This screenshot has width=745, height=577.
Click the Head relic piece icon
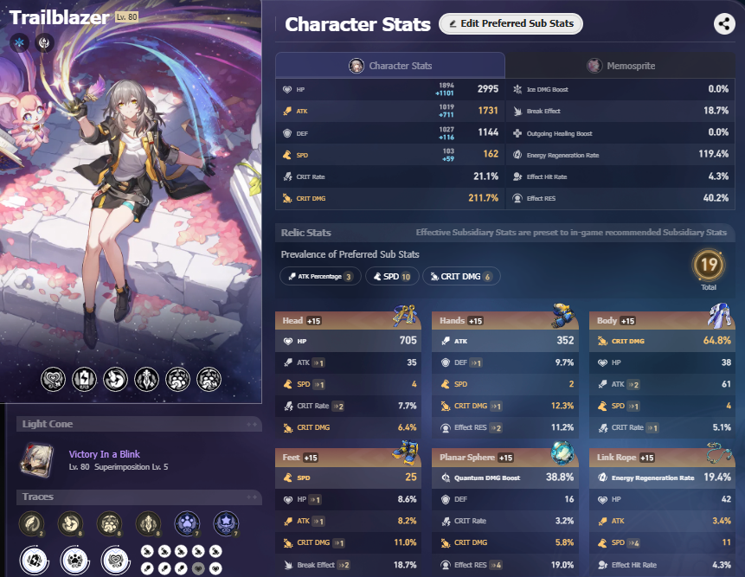click(405, 316)
